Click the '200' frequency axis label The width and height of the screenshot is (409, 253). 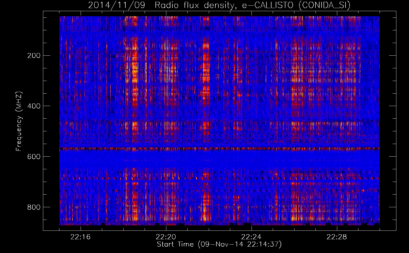[34, 55]
